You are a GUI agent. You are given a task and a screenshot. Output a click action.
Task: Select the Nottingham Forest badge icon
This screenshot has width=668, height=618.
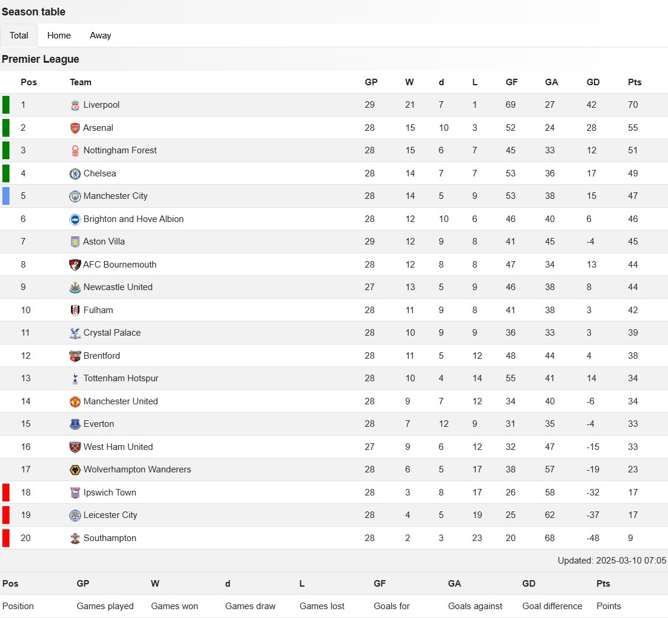(x=75, y=150)
